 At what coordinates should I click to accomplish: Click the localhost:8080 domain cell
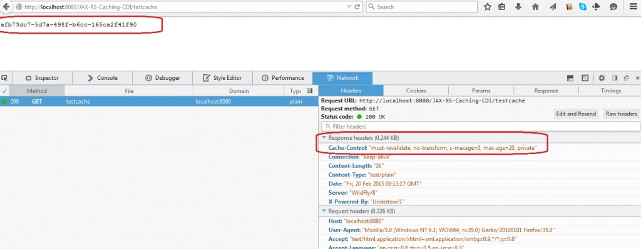point(213,102)
